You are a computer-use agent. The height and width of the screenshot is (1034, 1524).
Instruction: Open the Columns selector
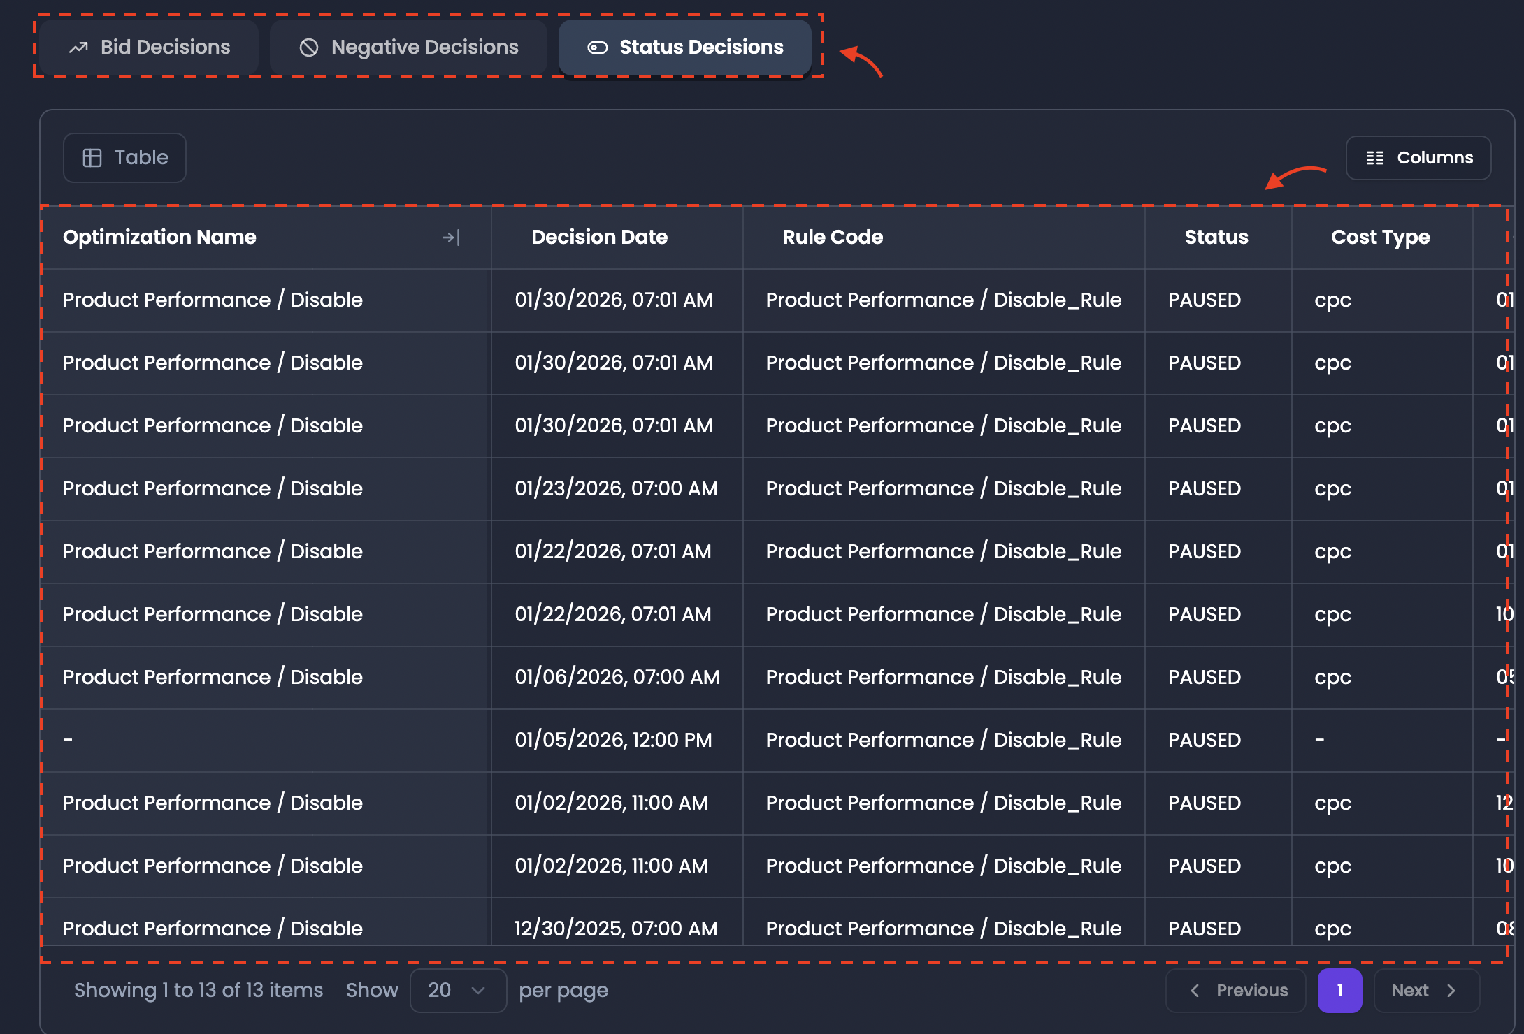[x=1418, y=158]
